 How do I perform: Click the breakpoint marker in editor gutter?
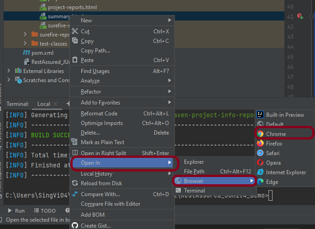pos(300,16)
